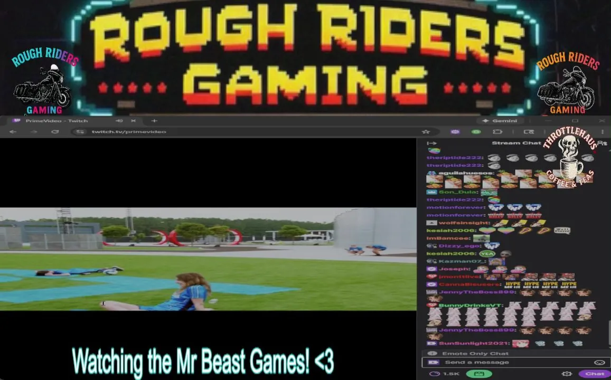Viewport: 611px width, 380px height.
Task: Collapse the Stream Chat panel arrow
Action: tap(431, 143)
